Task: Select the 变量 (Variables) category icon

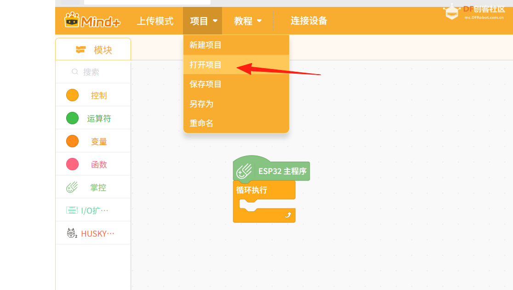Action: pyautogui.click(x=72, y=141)
